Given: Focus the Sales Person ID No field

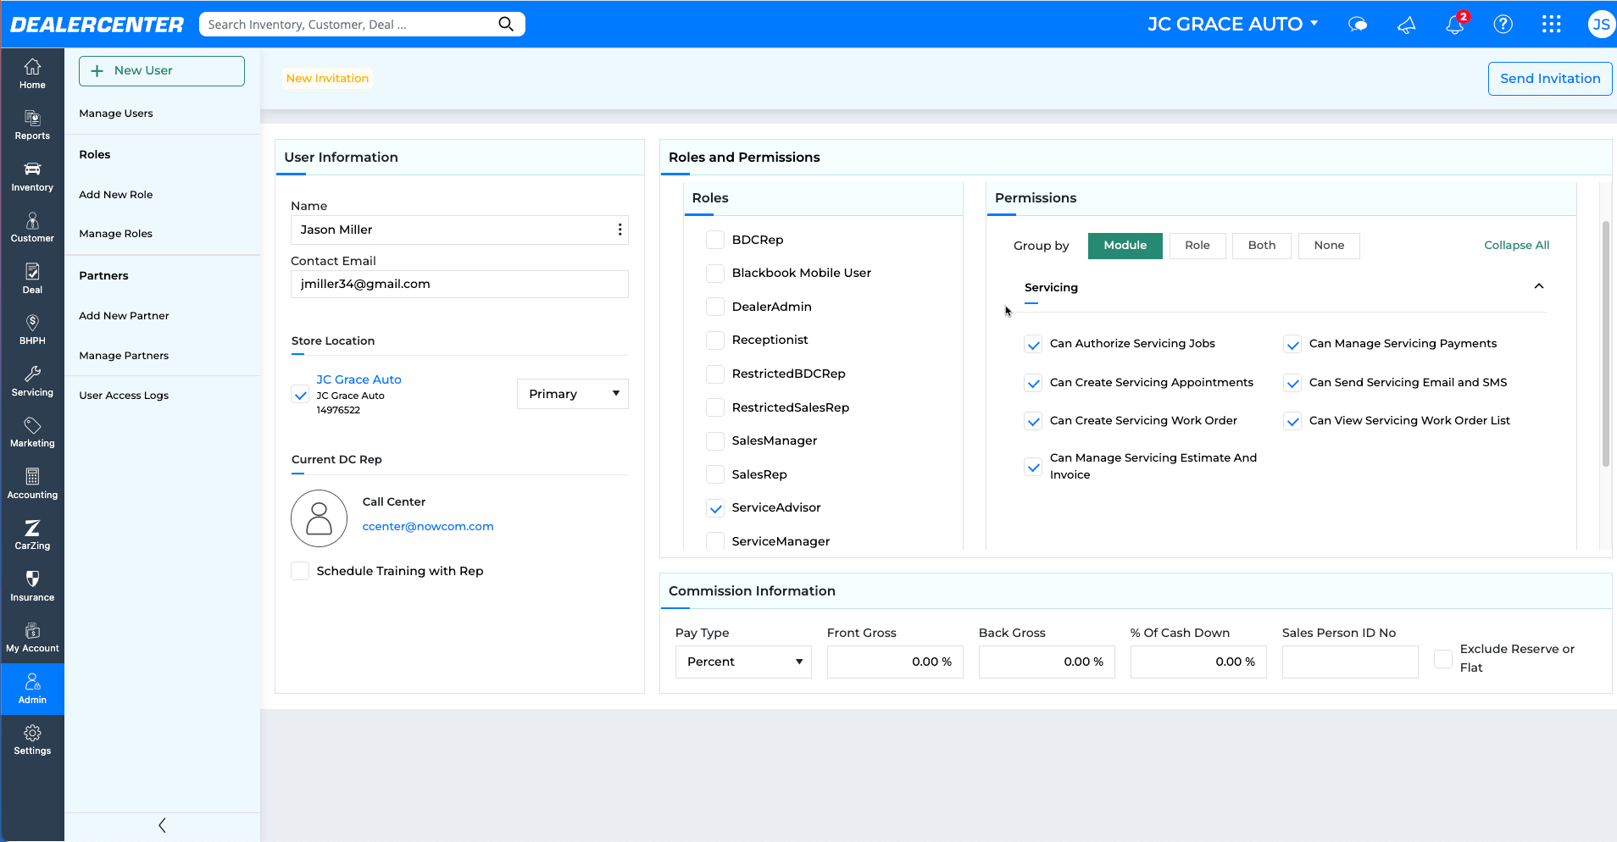Looking at the screenshot, I should coord(1350,662).
